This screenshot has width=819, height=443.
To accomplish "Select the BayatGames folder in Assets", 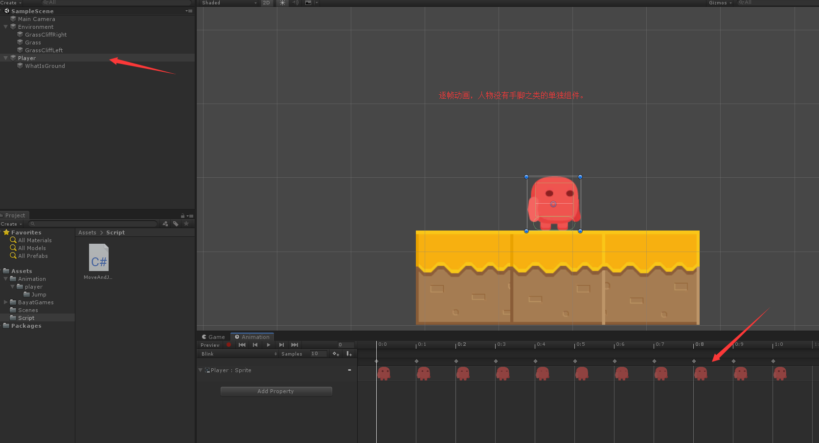I will tap(36, 302).
